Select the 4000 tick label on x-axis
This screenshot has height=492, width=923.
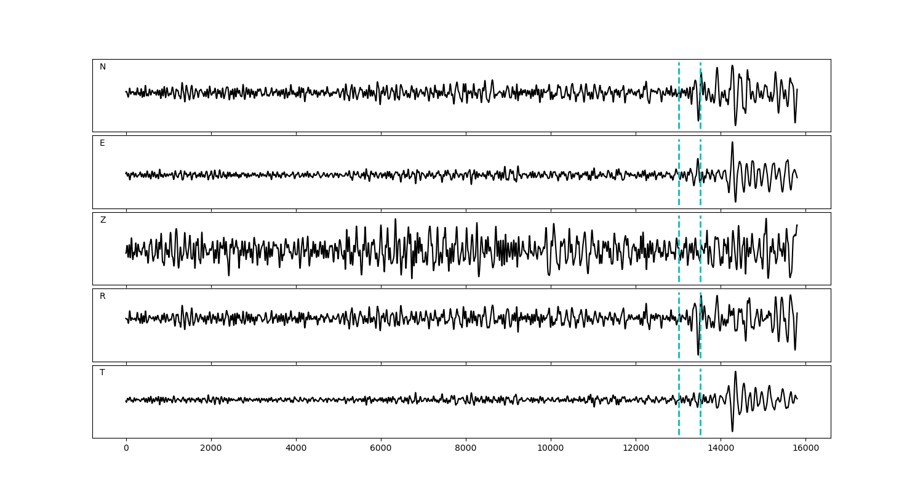[x=296, y=448]
